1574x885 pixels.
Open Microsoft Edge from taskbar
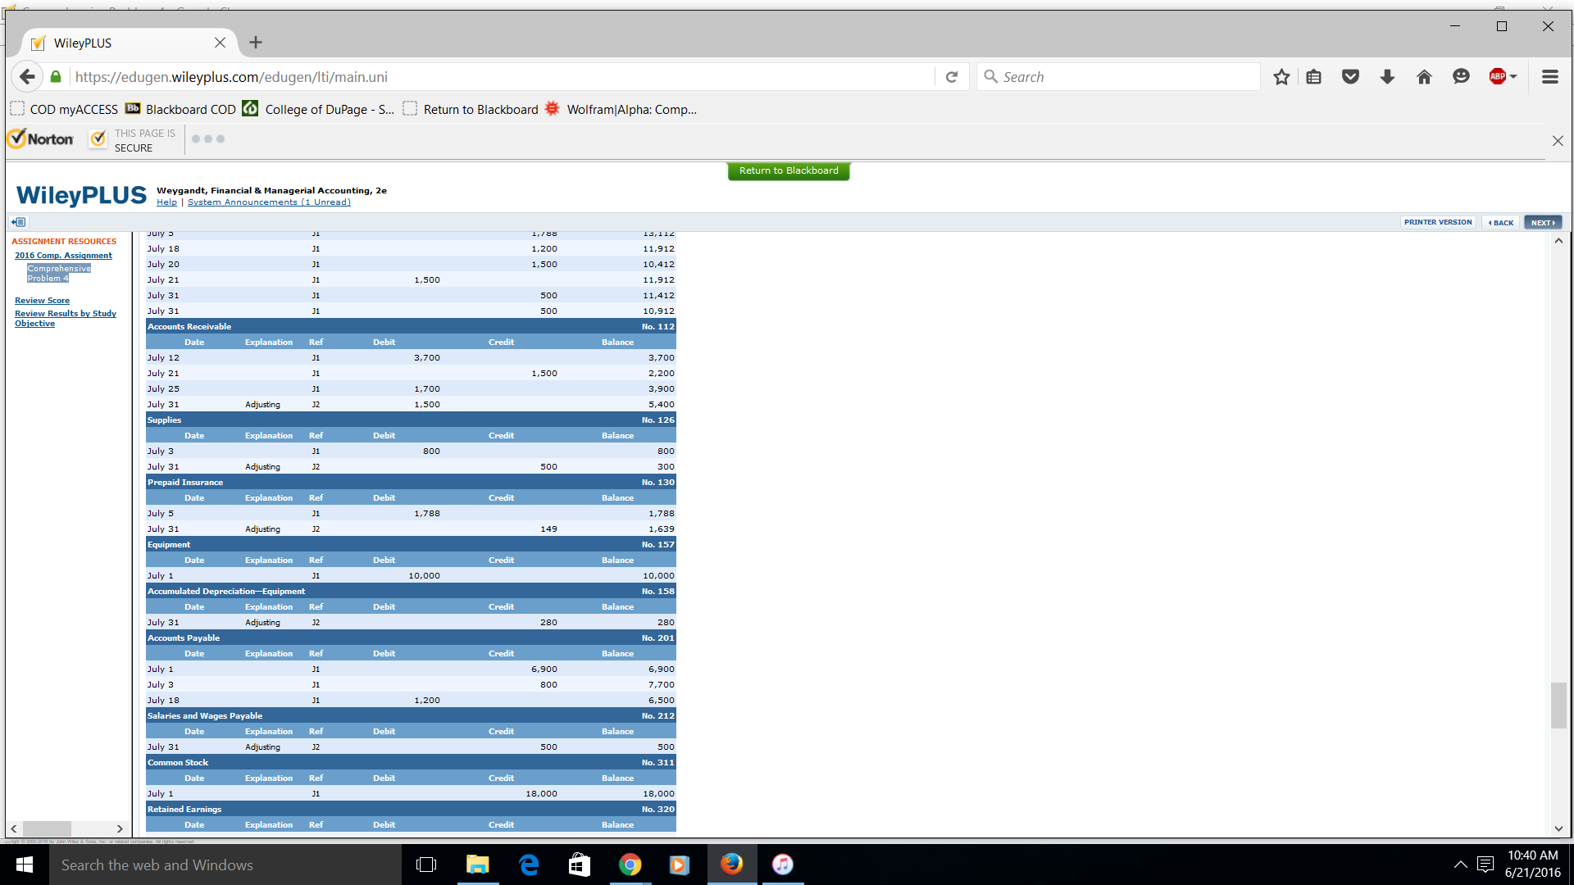pos(529,865)
